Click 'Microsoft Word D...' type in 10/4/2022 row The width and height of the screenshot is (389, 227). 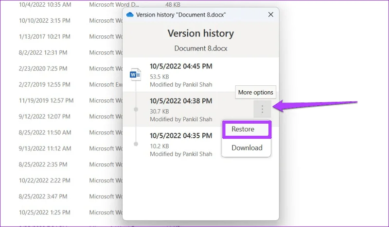coord(114,5)
